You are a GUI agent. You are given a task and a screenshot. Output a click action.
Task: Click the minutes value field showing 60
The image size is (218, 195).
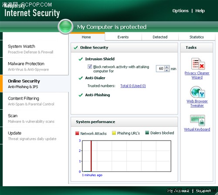coord(160,69)
